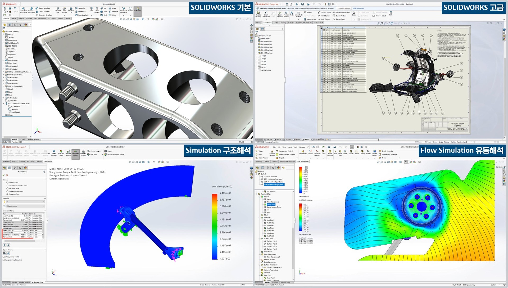The height and width of the screenshot is (288, 508).
Task: Select the Free body force option
Action: click(x=7, y=188)
